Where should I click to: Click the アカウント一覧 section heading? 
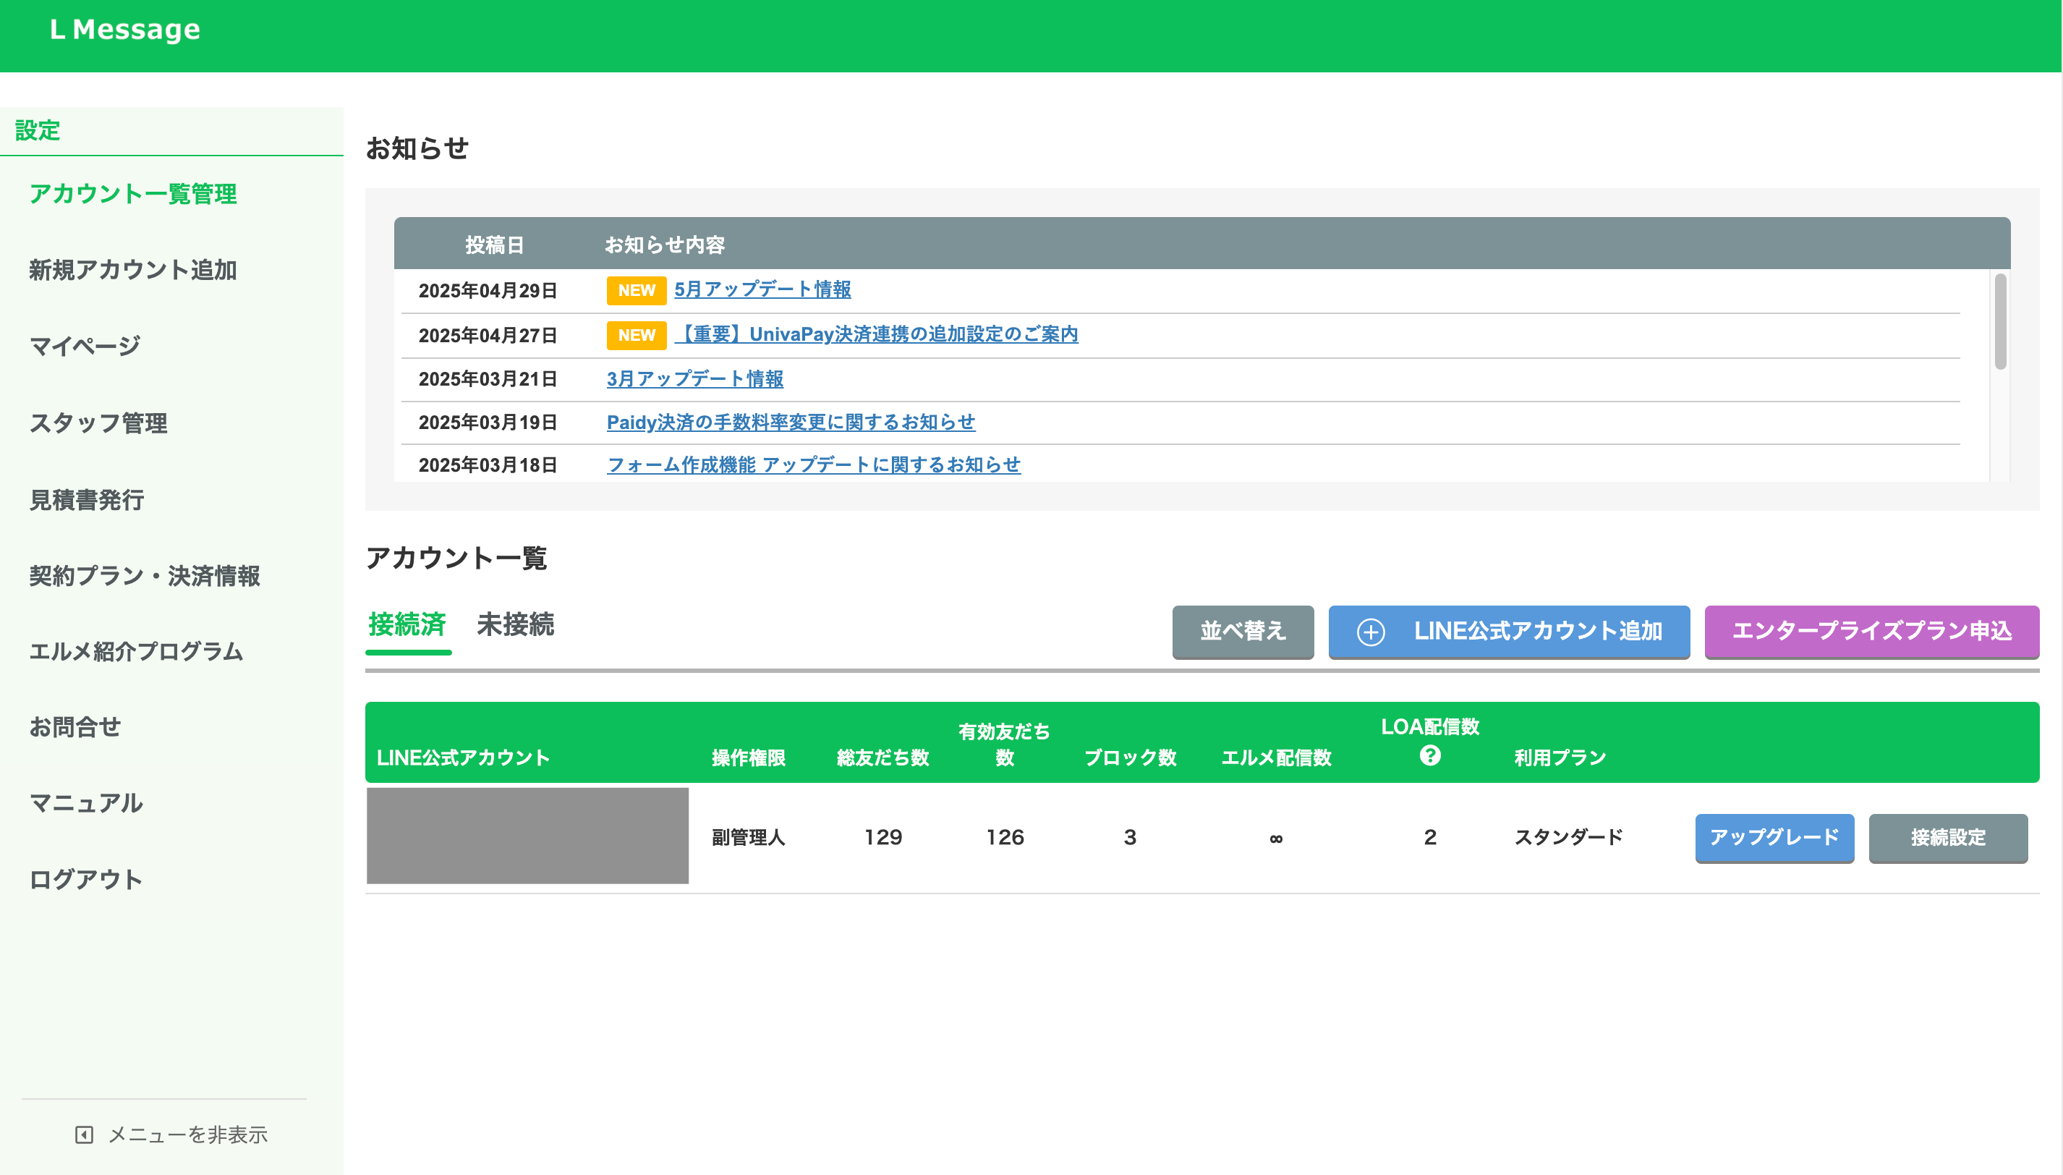(x=456, y=558)
